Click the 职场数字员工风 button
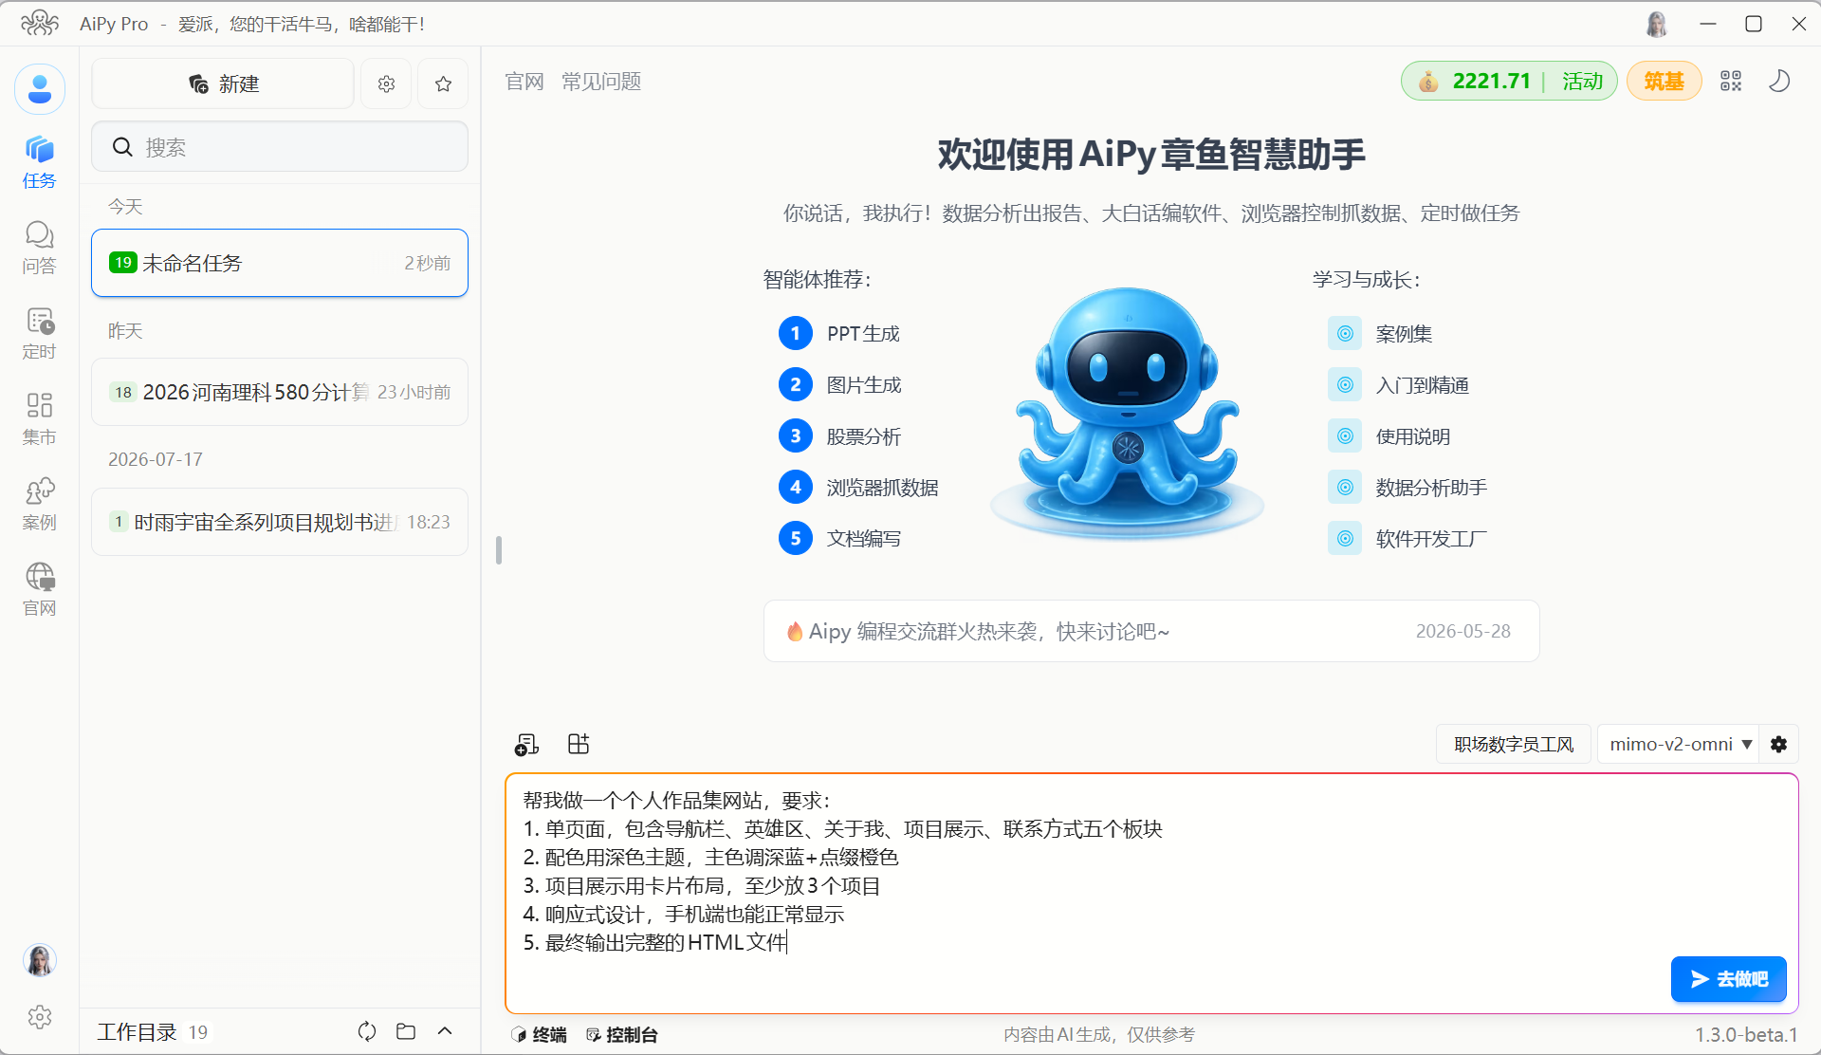 pyautogui.click(x=1514, y=745)
